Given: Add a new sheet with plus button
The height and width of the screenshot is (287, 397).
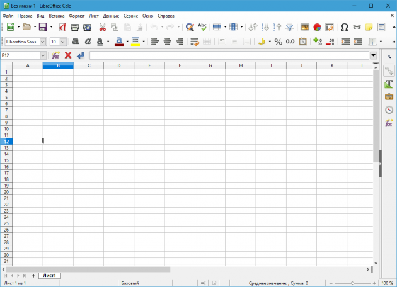Looking at the screenshot, I should tap(33, 276).
